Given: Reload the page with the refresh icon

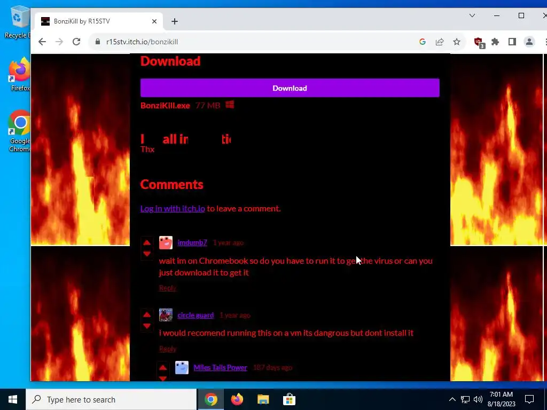Looking at the screenshot, I should (76, 42).
